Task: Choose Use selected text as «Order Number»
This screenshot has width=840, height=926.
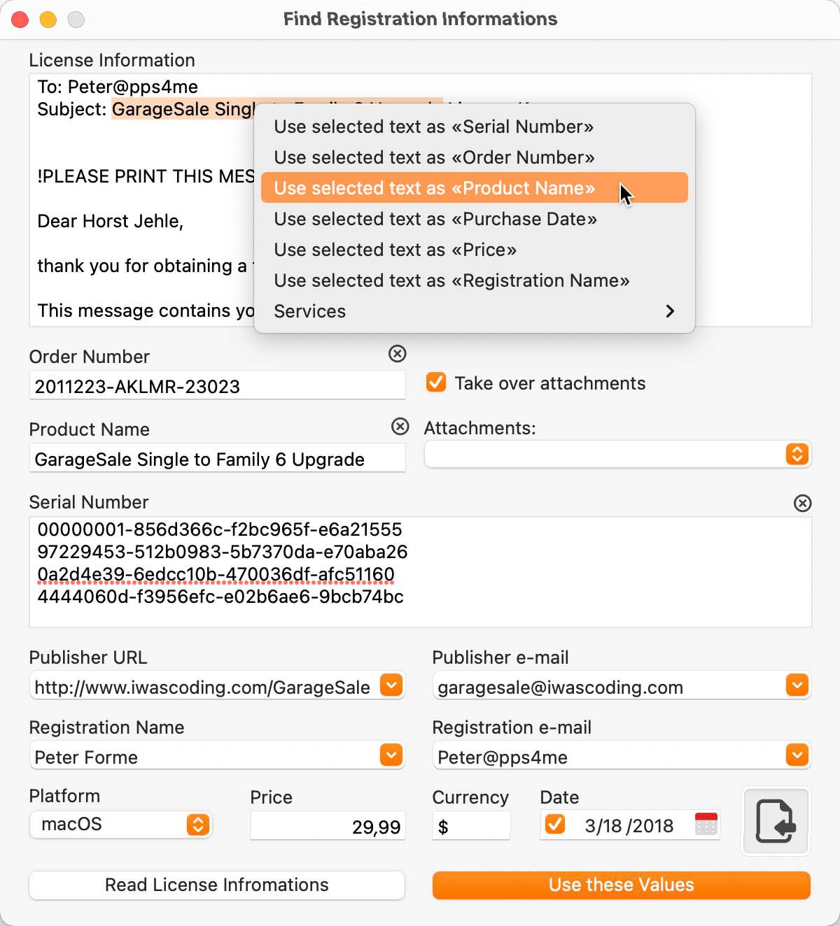Action: [475, 157]
